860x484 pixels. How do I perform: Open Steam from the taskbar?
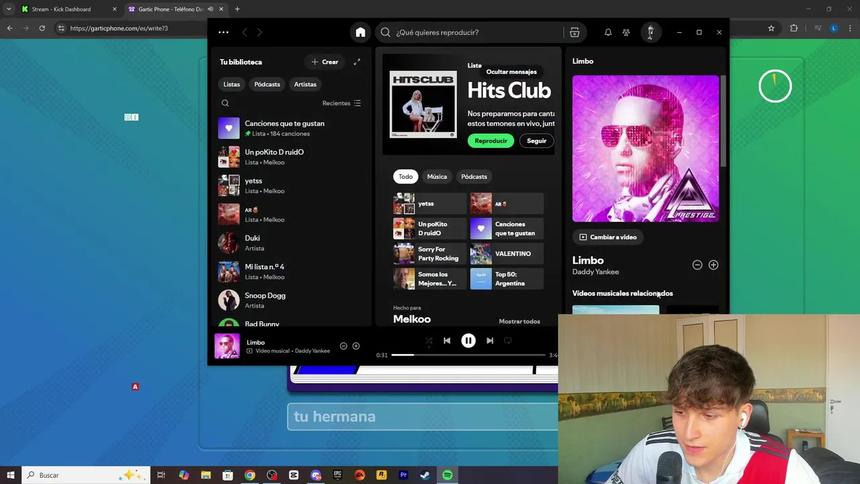click(425, 475)
